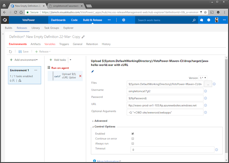The height and width of the screenshot is (163, 229).
Task: Remove the cURL Upload task with red X
Action: pos(80,76)
